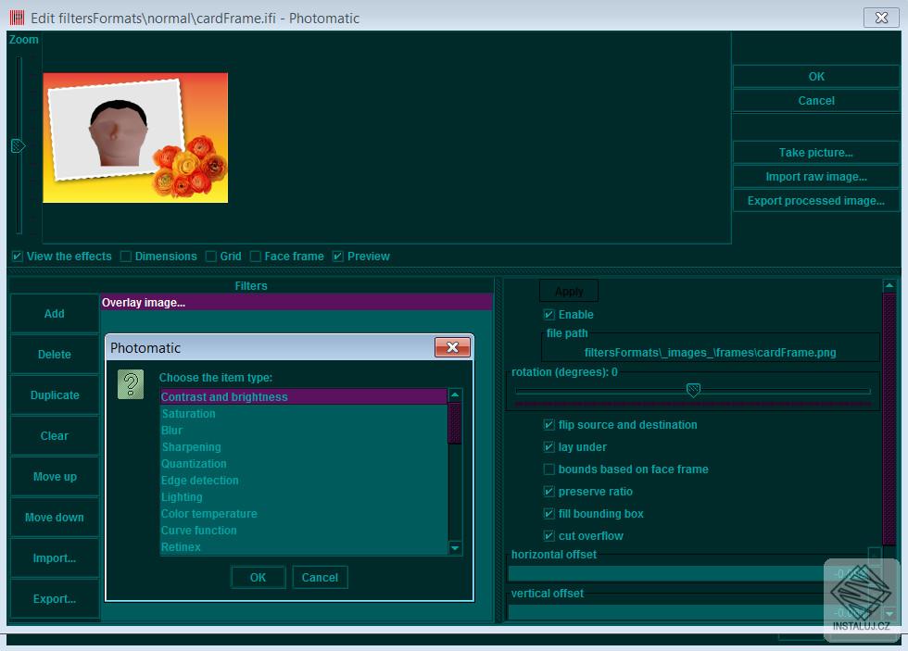908x651 pixels.
Task: Click the question mark icon in dialog
Action: click(x=131, y=384)
